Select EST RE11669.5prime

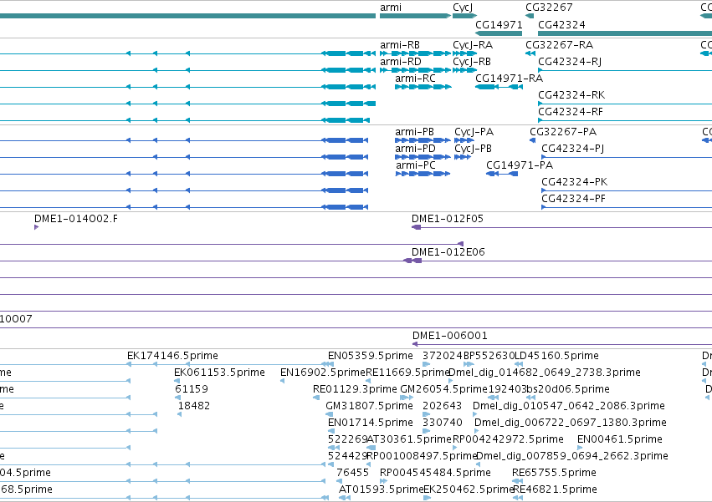407,373
